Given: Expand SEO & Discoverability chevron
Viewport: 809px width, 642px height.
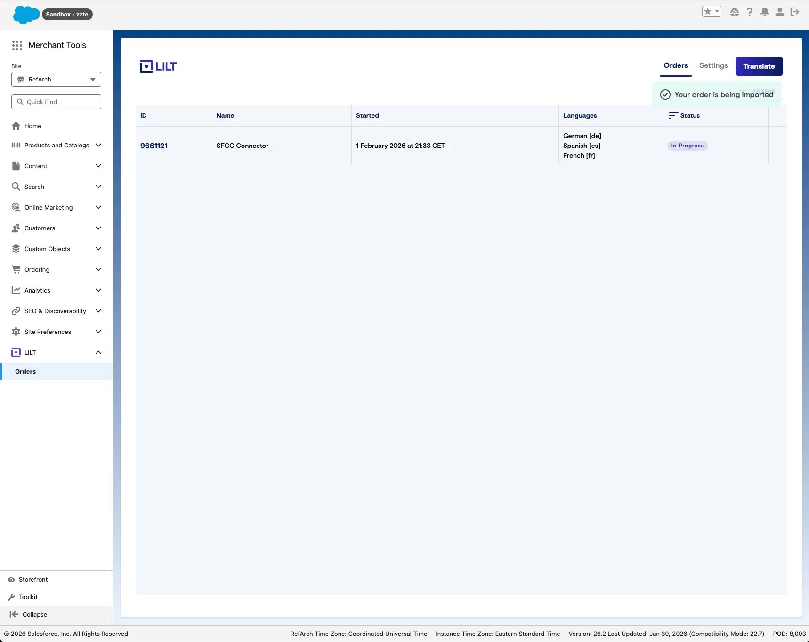Looking at the screenshot, I should (98, 311).
